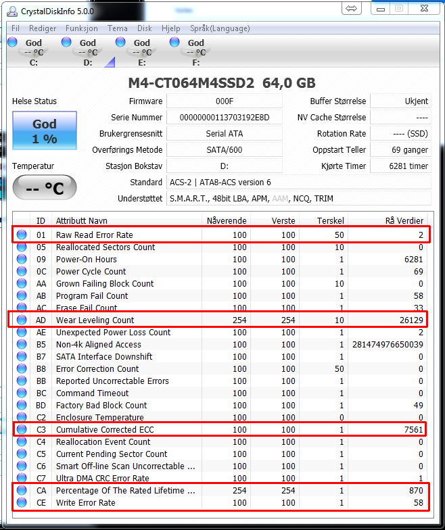Click status icon of Power Cycle Count

pyautogui.click(x=22, y=271)
